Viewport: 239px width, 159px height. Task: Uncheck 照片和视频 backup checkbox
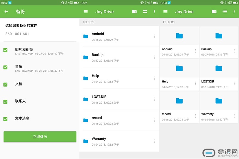point(5,50)
